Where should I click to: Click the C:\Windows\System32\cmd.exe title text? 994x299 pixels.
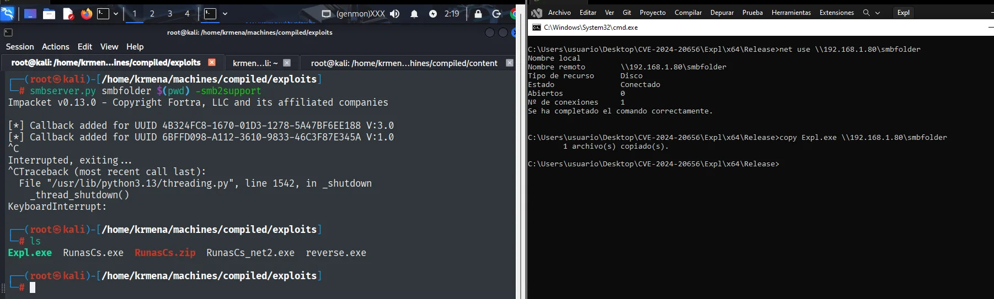pos(591,28)
